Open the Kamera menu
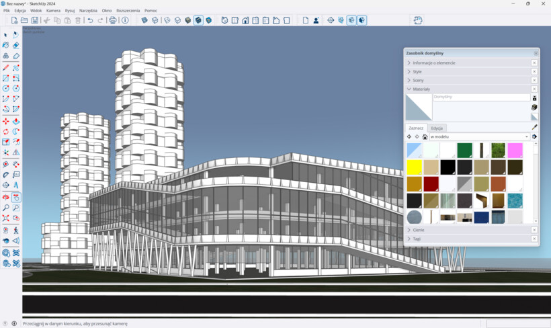The width and height of the screenshot is (551, 328). (x=53, y=11)
